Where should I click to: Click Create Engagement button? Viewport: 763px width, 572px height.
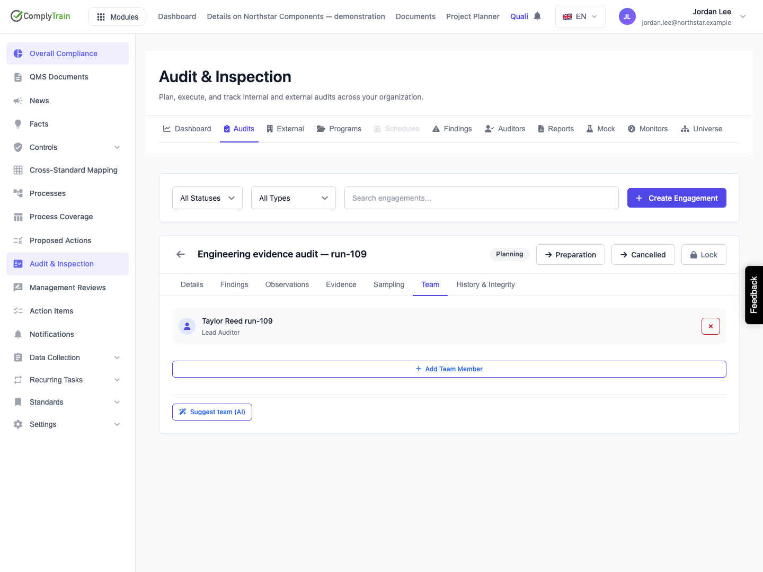point(677,198)
